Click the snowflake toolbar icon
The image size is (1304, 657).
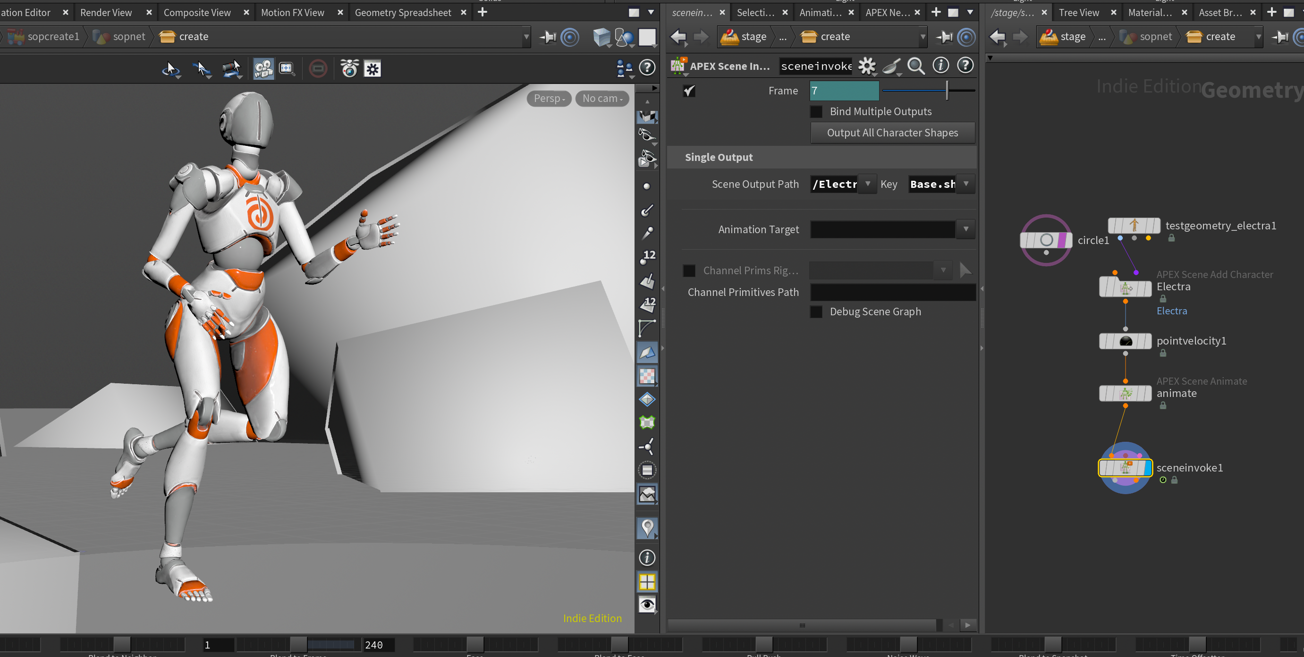[x=373, y=68]
